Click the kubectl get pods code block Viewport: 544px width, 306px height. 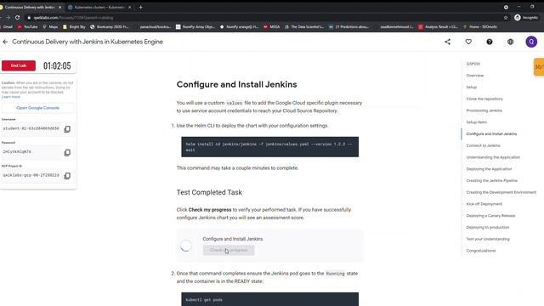coord(270,299)
